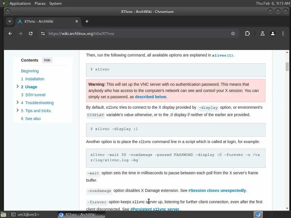291x218 pixels.
Task: Click the workspace switcher in bottom panel
Action: tap(258, 215)
